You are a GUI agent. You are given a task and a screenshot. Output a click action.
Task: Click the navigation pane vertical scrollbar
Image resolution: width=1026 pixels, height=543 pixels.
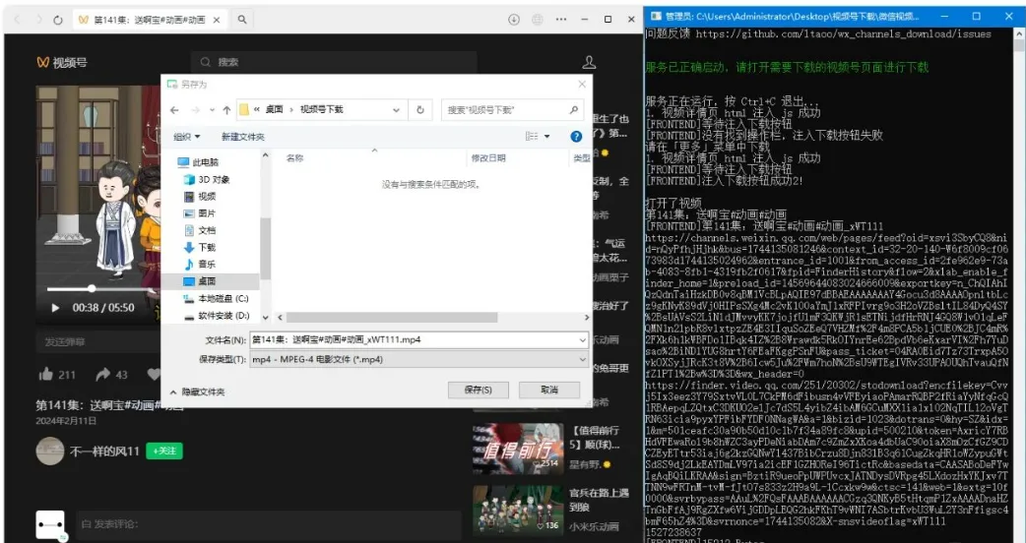point(265,248)
